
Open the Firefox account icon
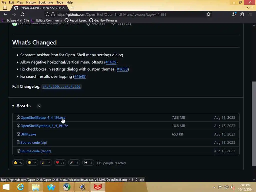234,14
